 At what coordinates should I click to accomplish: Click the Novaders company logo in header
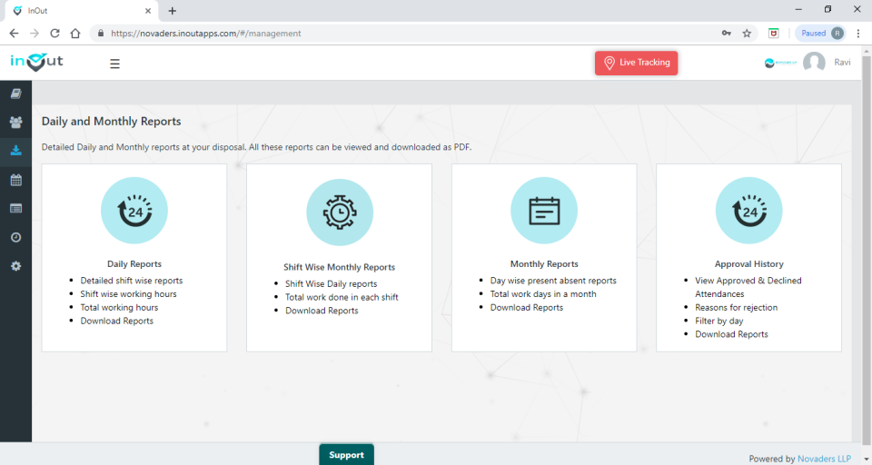point(780,63)
